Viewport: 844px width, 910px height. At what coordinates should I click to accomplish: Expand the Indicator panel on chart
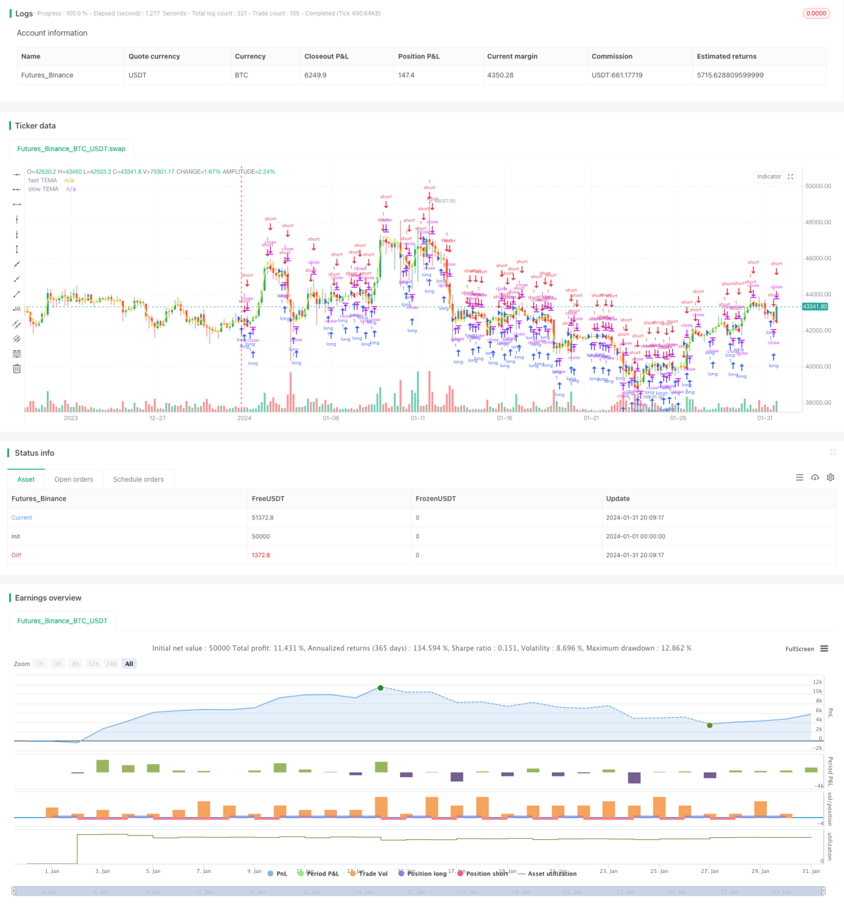coord(791,176)
